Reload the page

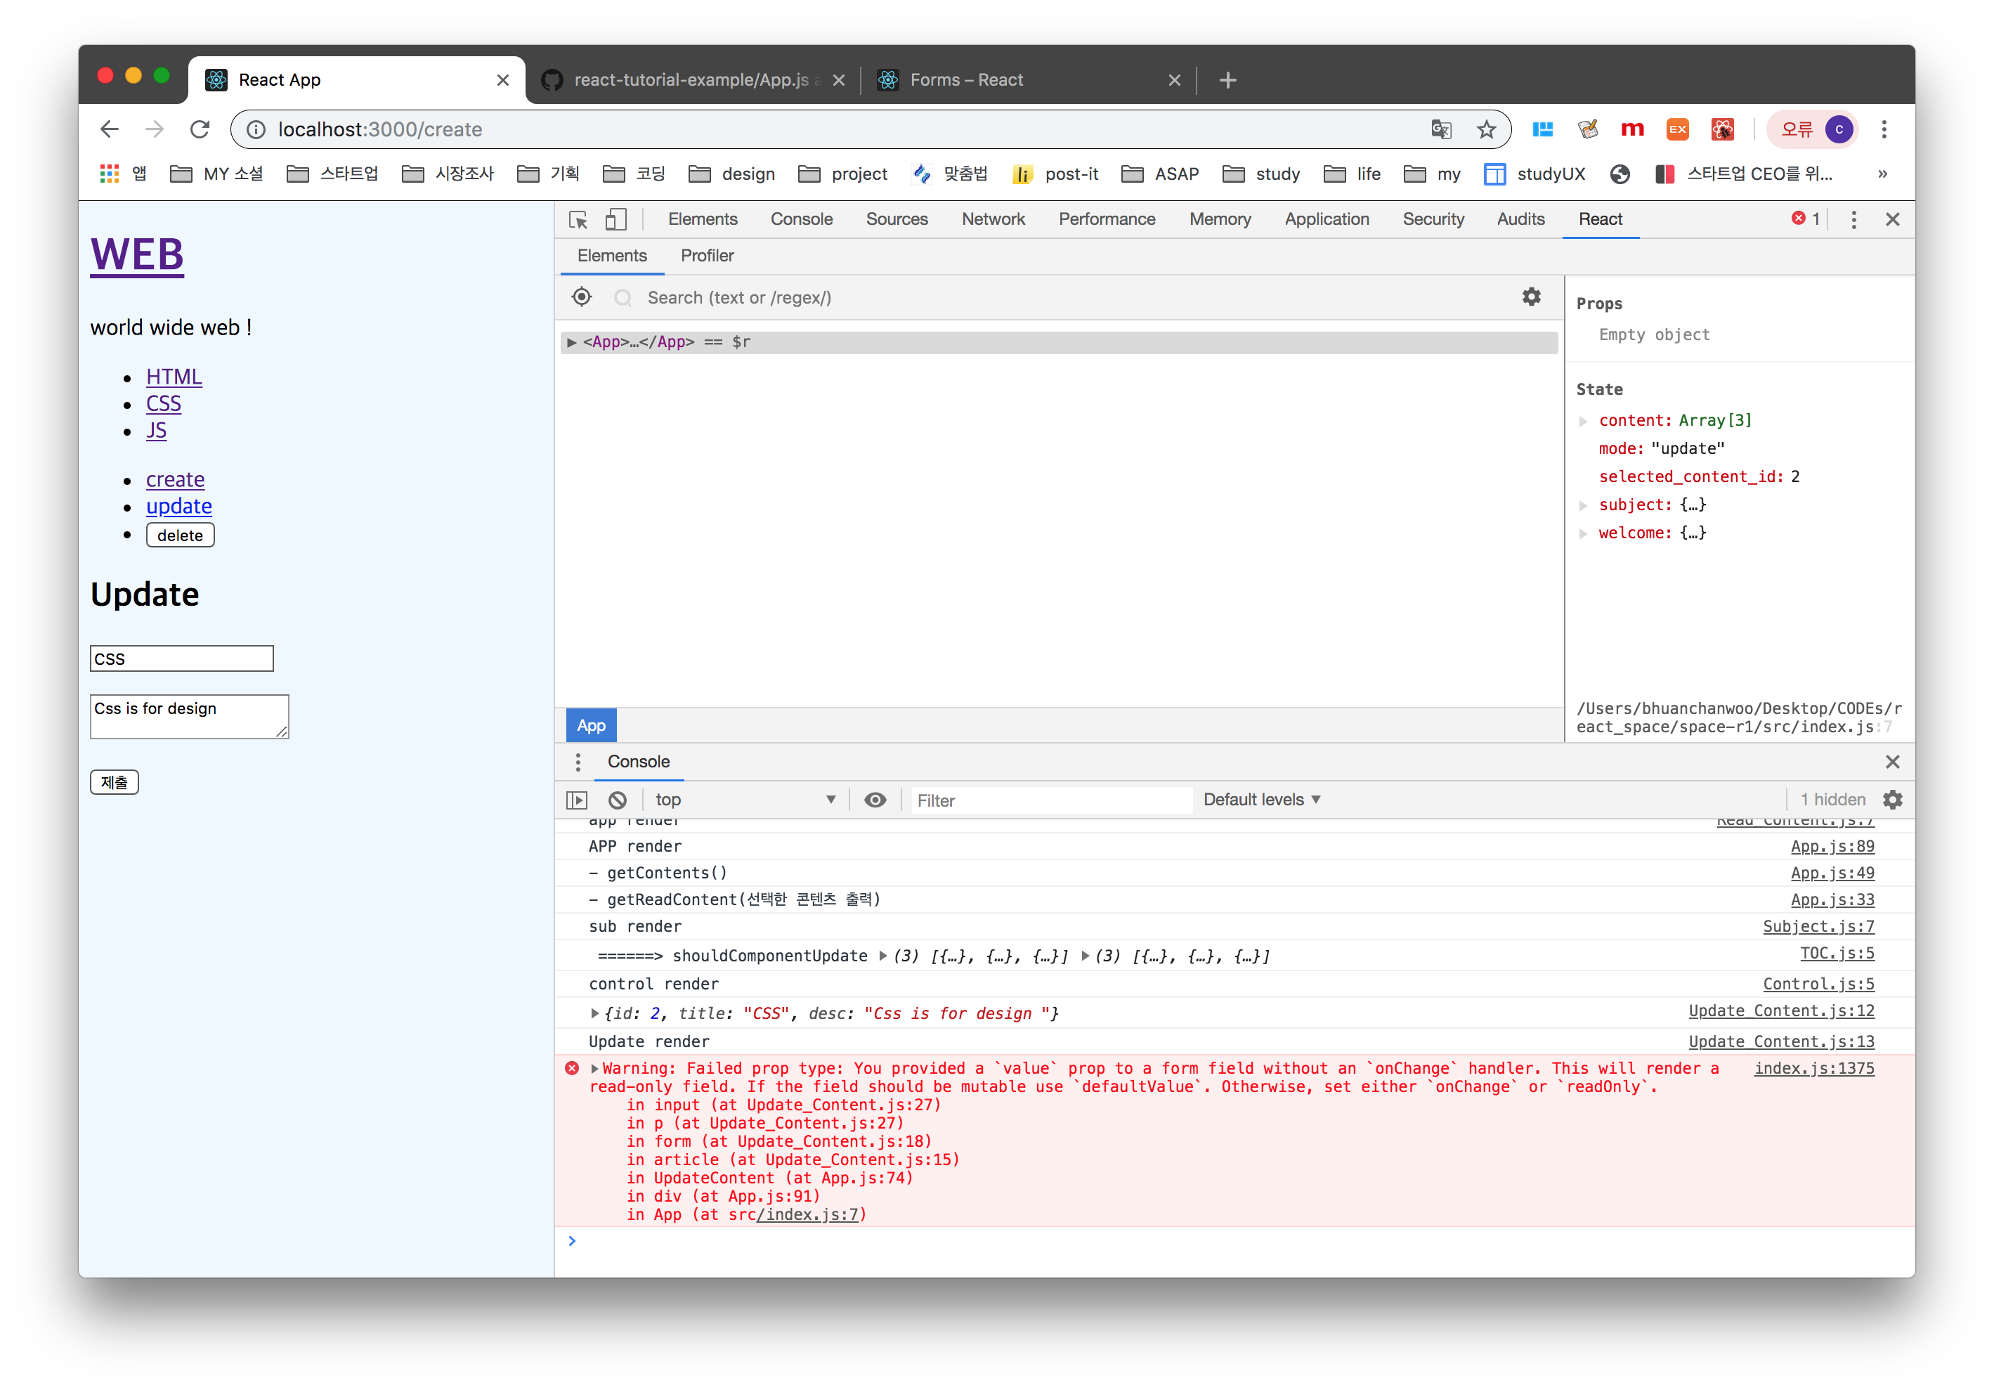pyautogui.click(x=200, y=129)
